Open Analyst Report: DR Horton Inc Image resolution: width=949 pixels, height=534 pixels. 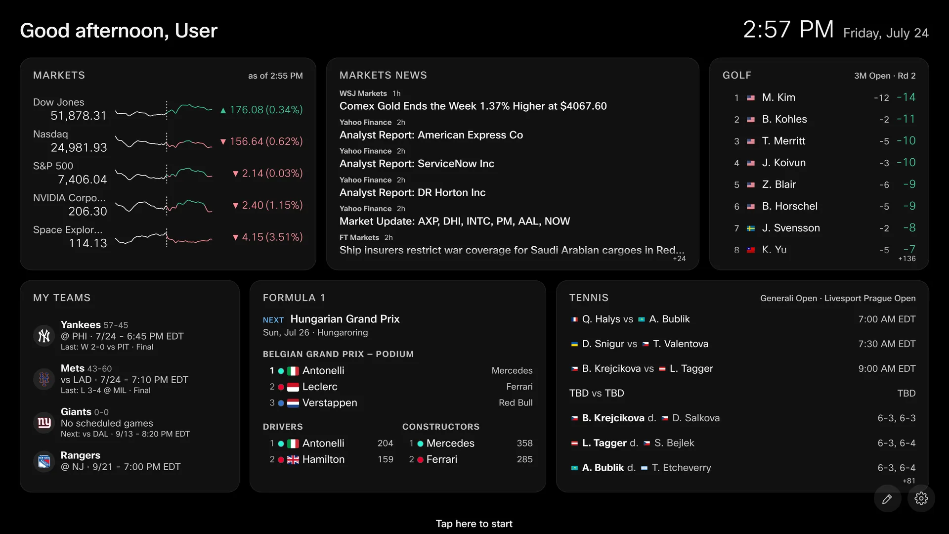[412, 192]
